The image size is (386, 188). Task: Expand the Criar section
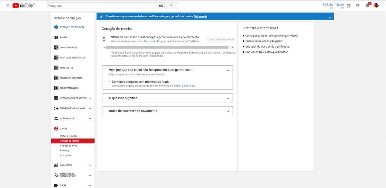pyautogui.click(x=90, y=185)
